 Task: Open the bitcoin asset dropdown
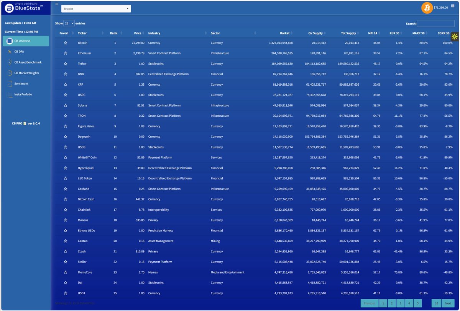tap(96, 8)
